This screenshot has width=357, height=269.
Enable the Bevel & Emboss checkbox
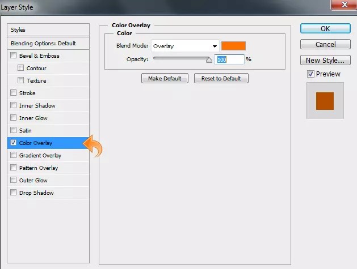click(14, 55)
